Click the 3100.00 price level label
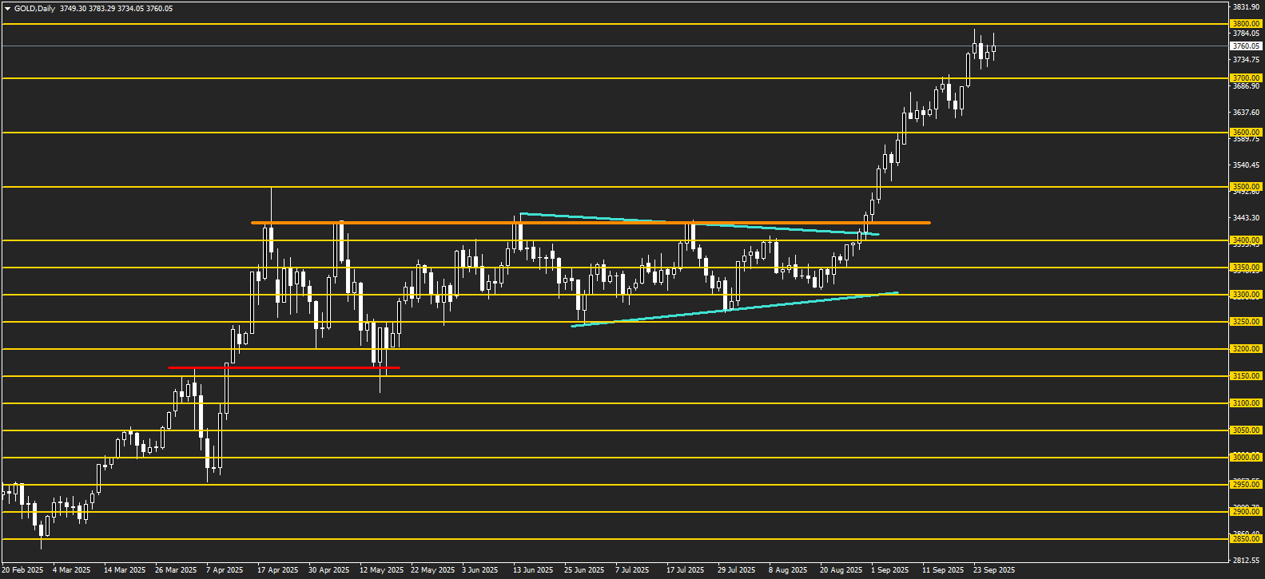 [1247, 403]
